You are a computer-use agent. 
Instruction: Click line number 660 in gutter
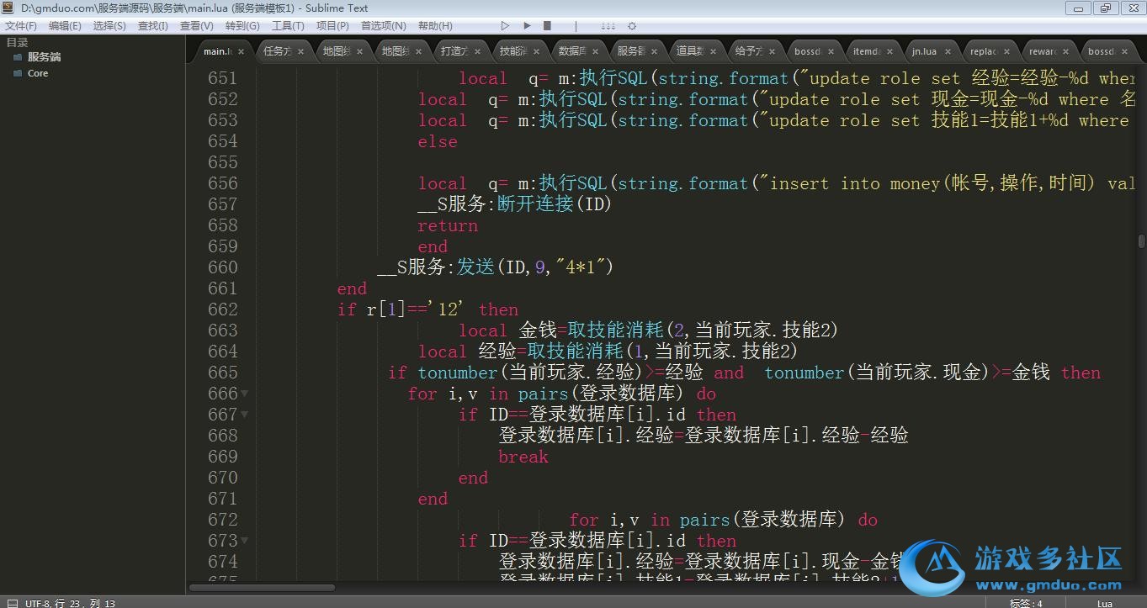(223, 267)
